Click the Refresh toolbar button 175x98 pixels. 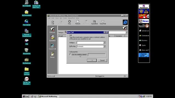(78, 22)
